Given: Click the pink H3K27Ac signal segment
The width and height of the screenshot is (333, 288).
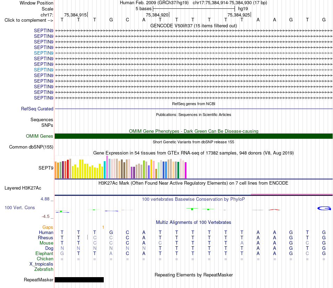Looking at the screenshot, I should pos(292,194).
